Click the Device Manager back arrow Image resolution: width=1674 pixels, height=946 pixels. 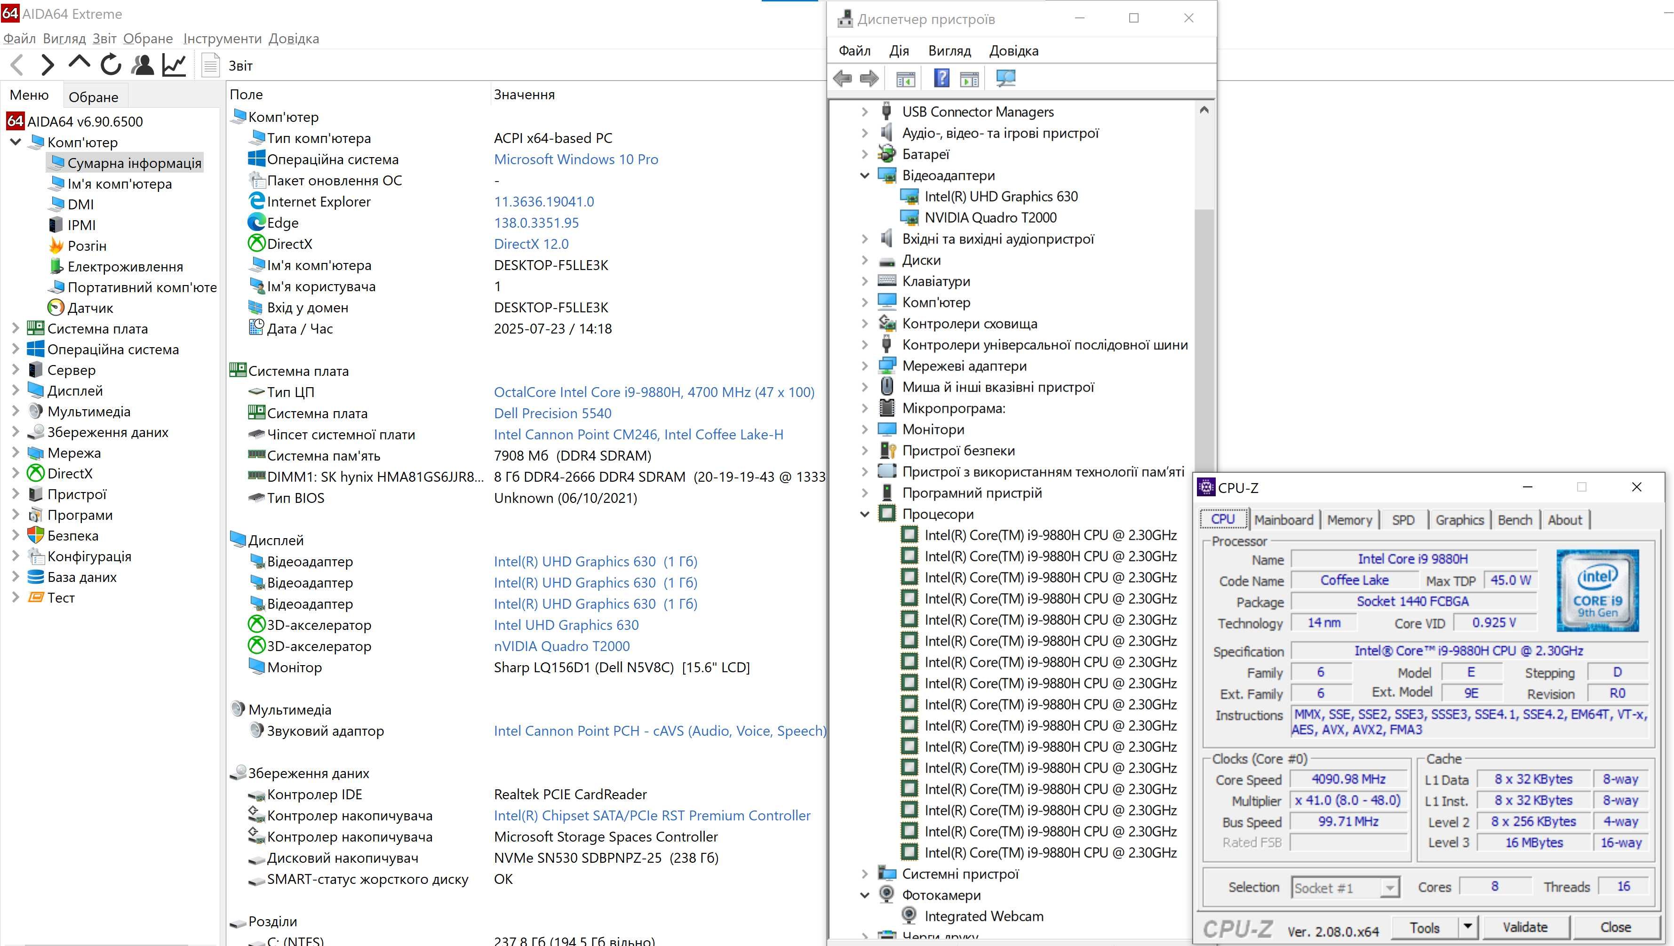click(x=842, y=79)
